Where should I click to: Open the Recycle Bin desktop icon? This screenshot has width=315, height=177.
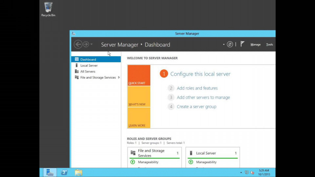click(x=48, y=9)
